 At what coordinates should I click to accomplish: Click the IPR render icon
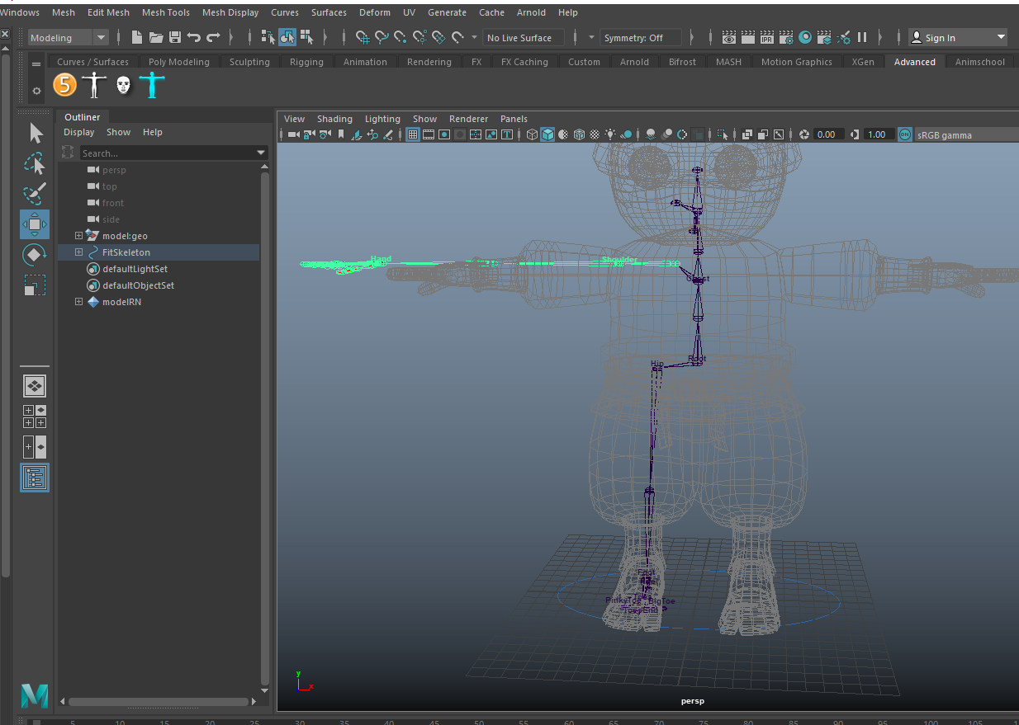(767, 37)
